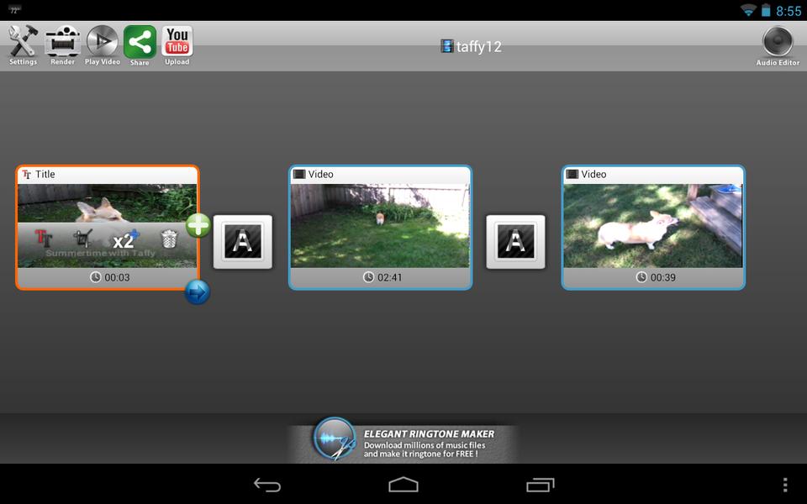Click the 02:41 duration label

pos(383,278)
